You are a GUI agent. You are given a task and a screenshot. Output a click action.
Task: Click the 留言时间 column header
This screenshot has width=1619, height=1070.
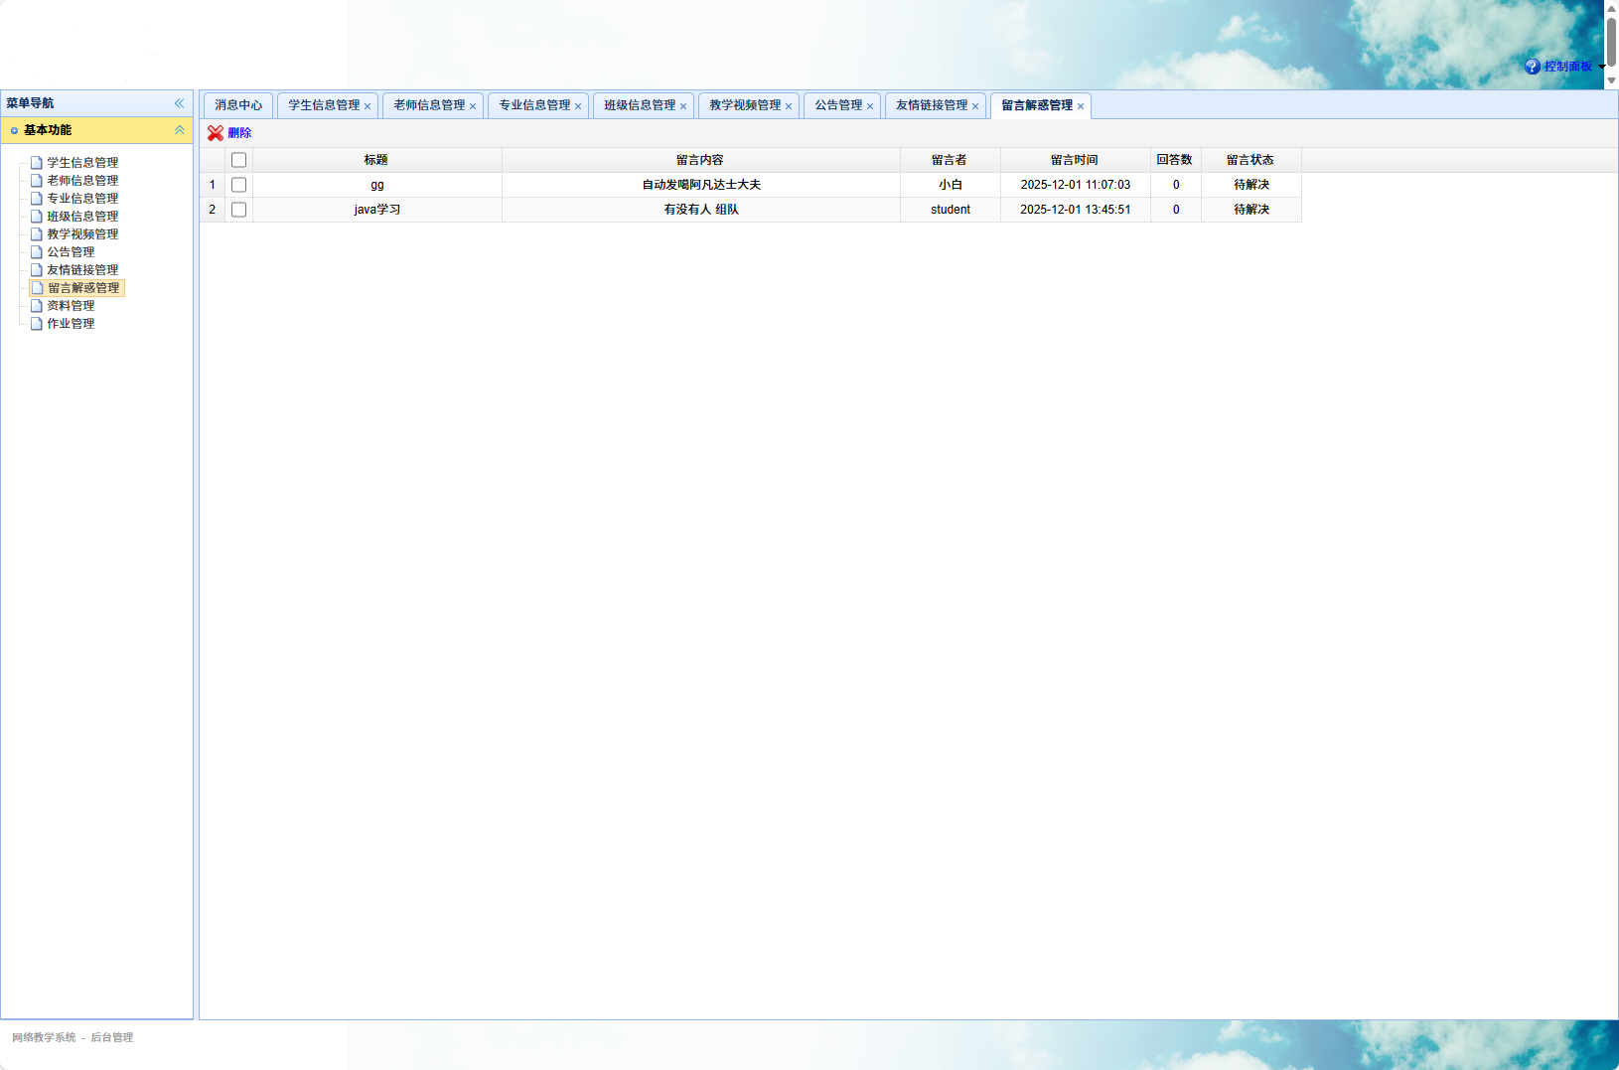coord(1076,160)
